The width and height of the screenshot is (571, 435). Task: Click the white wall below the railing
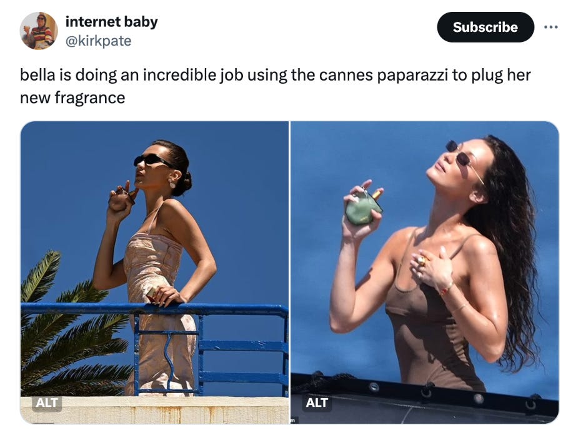tap(154, 410)
